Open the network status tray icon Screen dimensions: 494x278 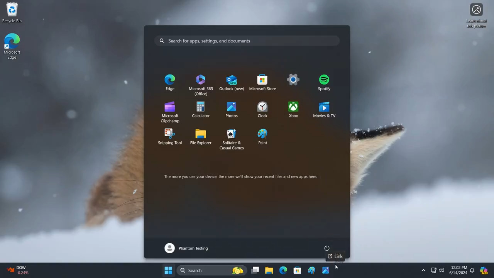click(x=433, y=270)
